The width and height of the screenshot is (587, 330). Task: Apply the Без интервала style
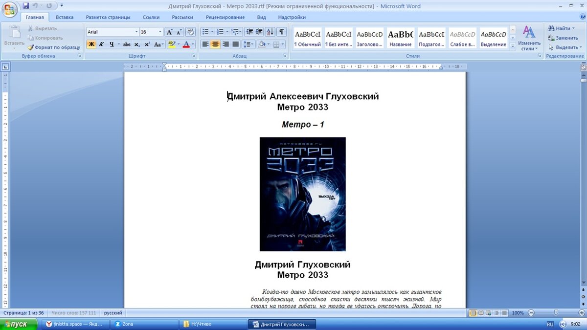(x=339, y=38)
